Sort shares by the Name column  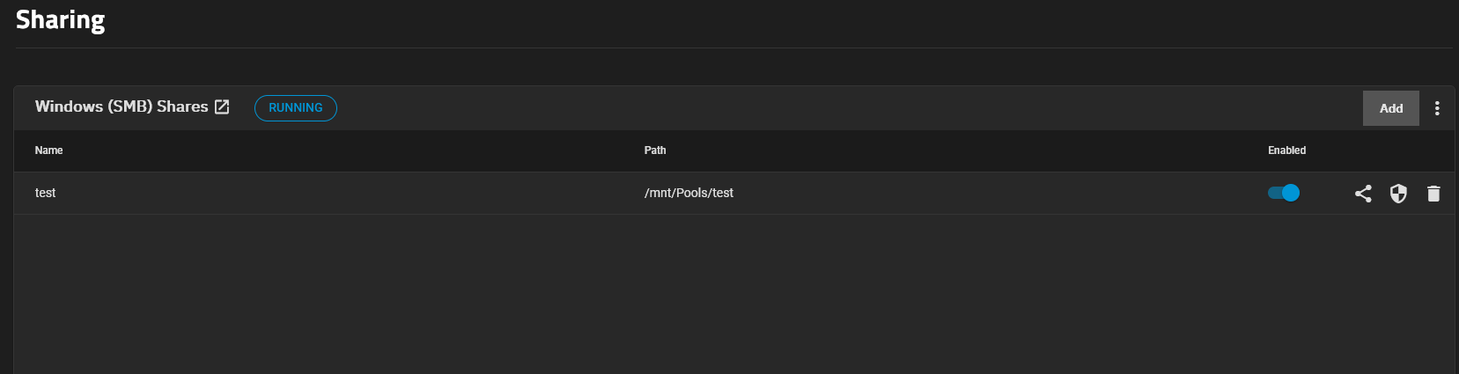coord(48,150)
